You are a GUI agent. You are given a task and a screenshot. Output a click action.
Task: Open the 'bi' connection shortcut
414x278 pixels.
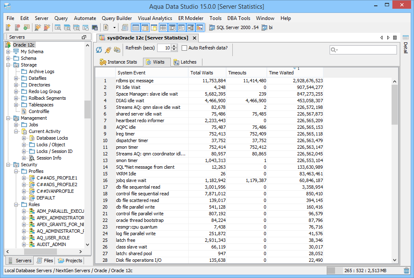pos(267,27)
